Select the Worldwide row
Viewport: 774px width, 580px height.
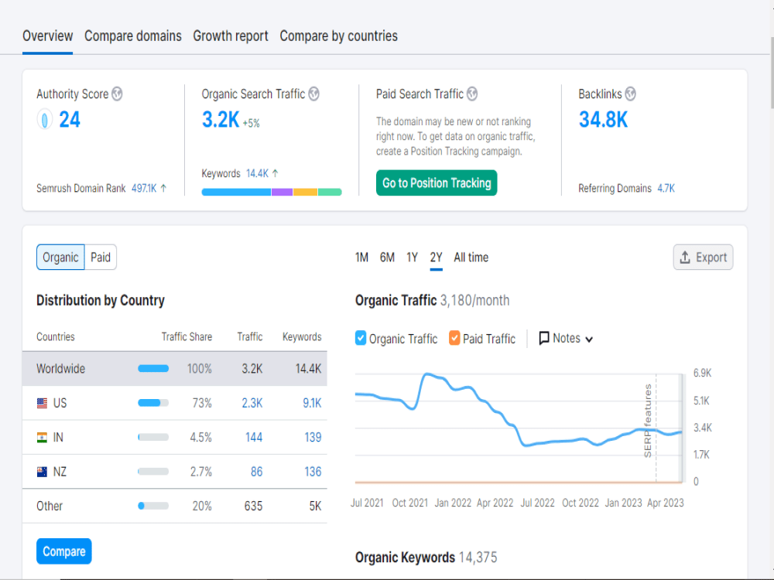pyautogui.click(x=175, y=368)
